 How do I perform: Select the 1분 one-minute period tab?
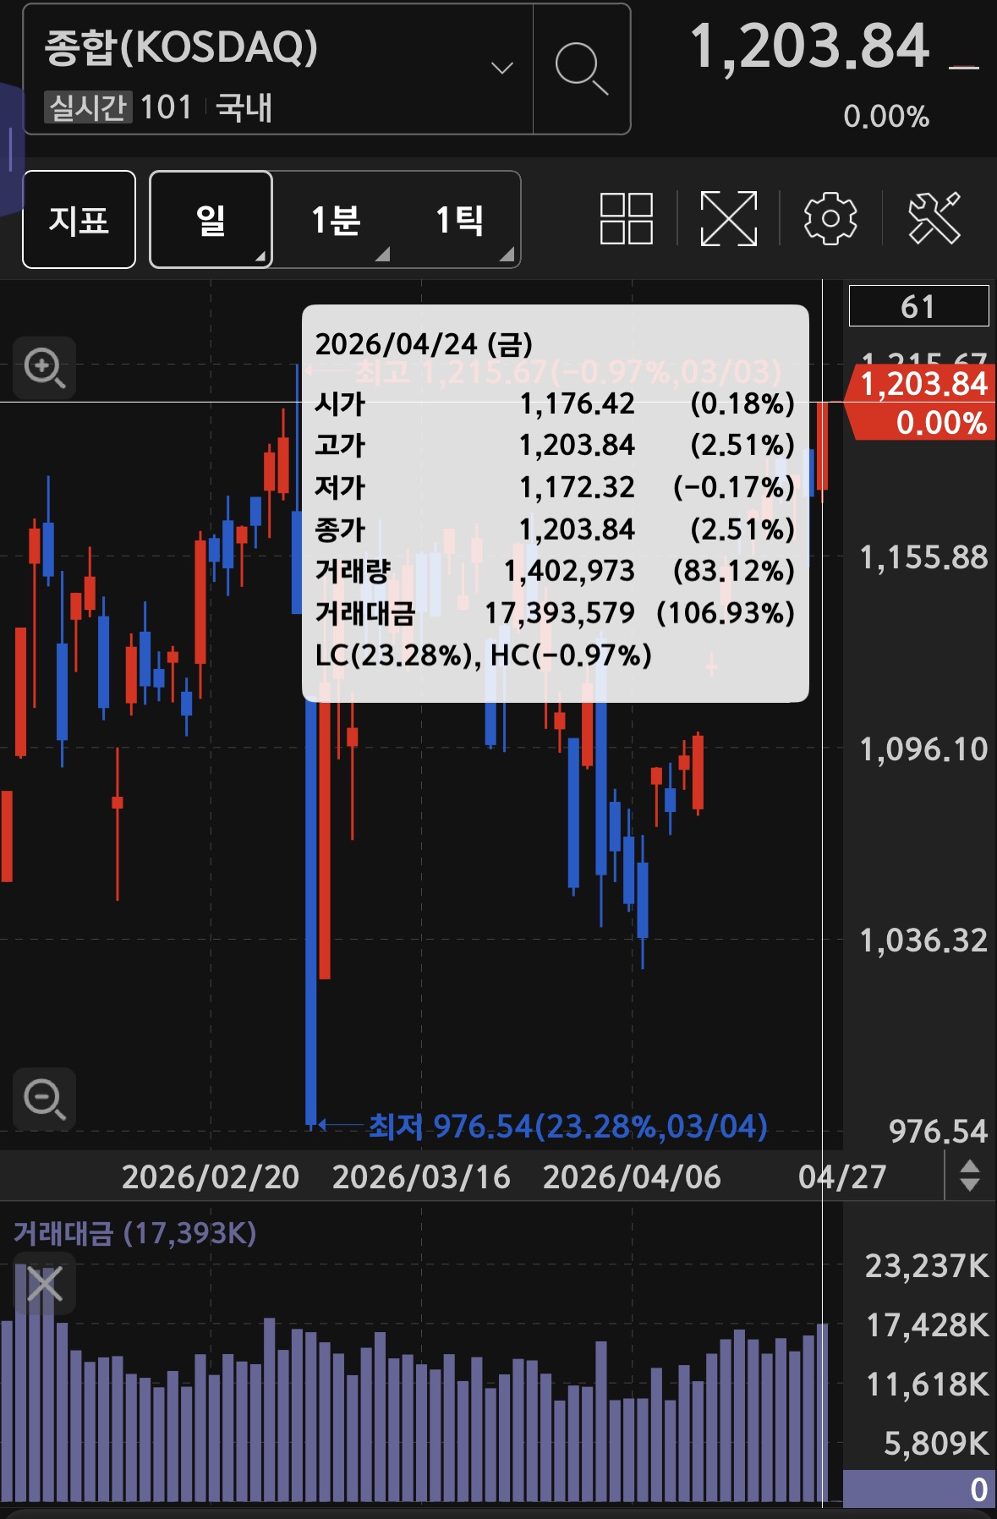335,220
